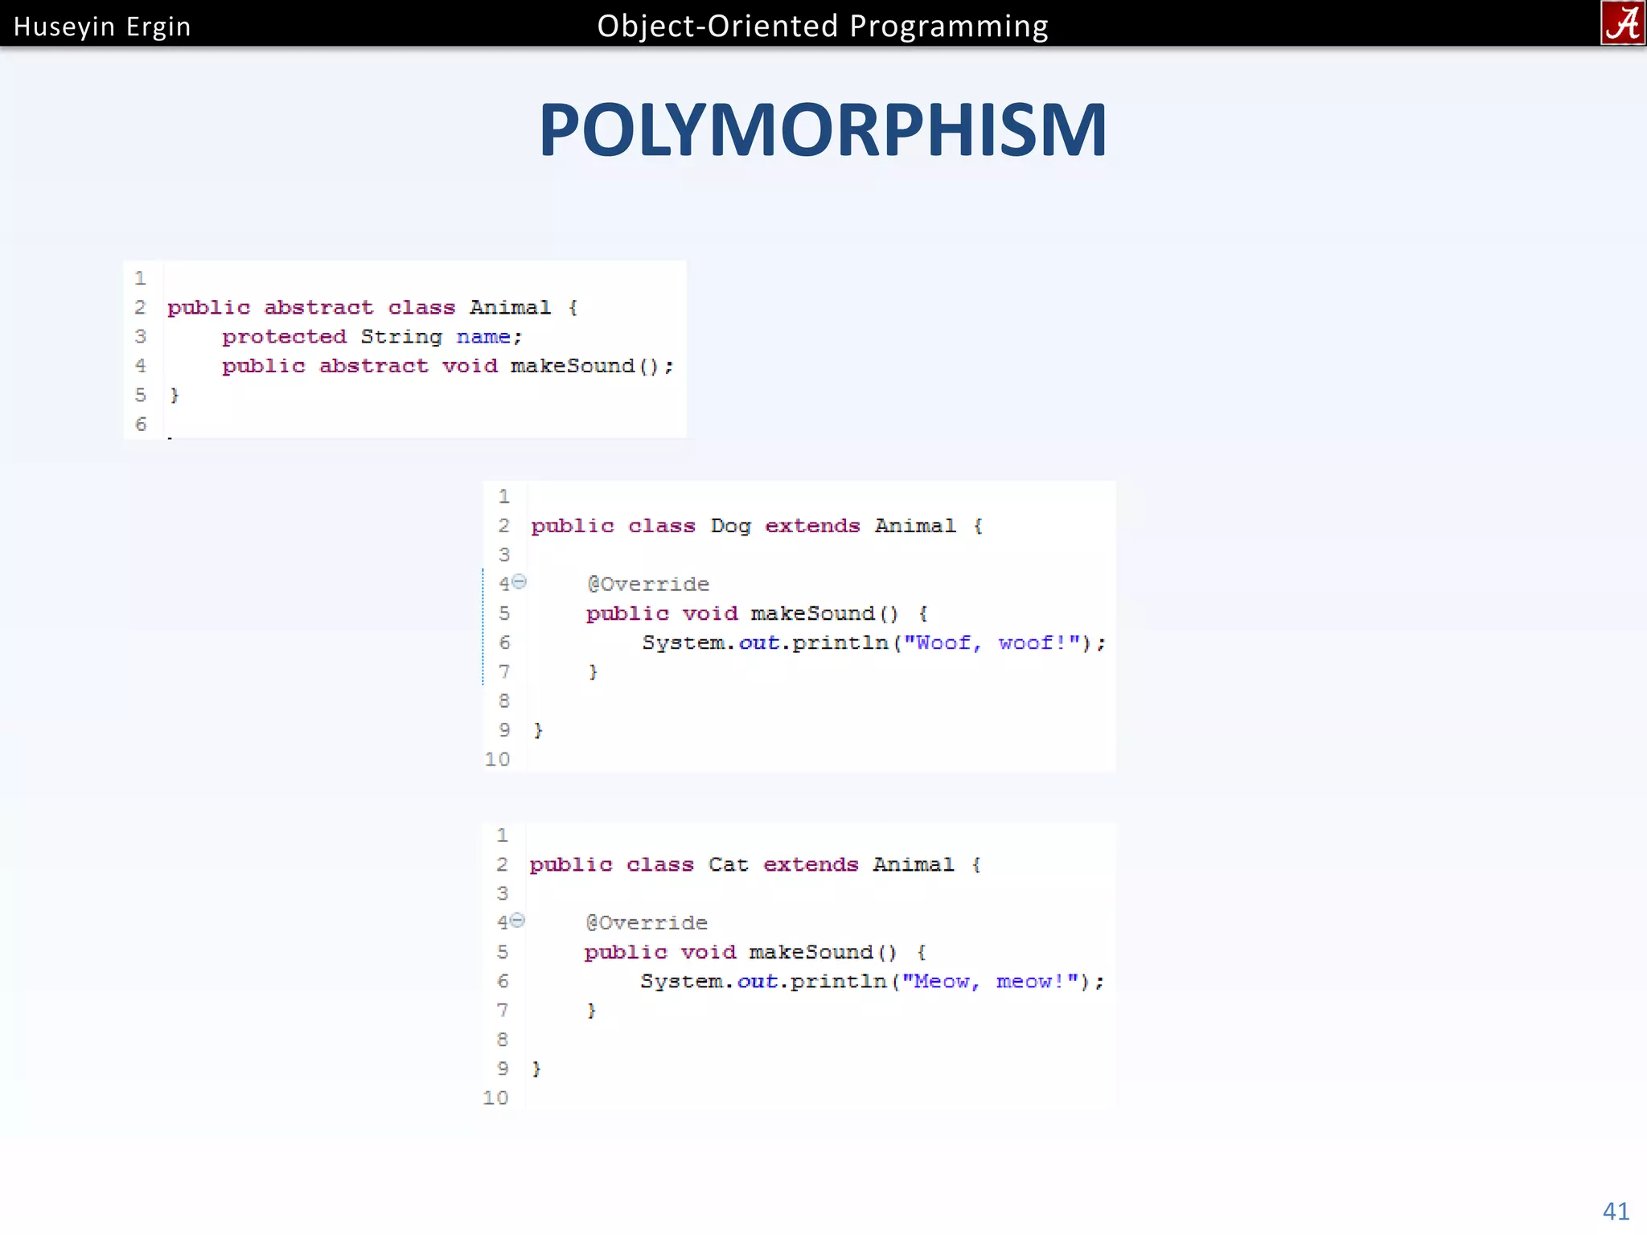Click the Dog class declaration line
1647x1235 pixels.
pos(756,526)
